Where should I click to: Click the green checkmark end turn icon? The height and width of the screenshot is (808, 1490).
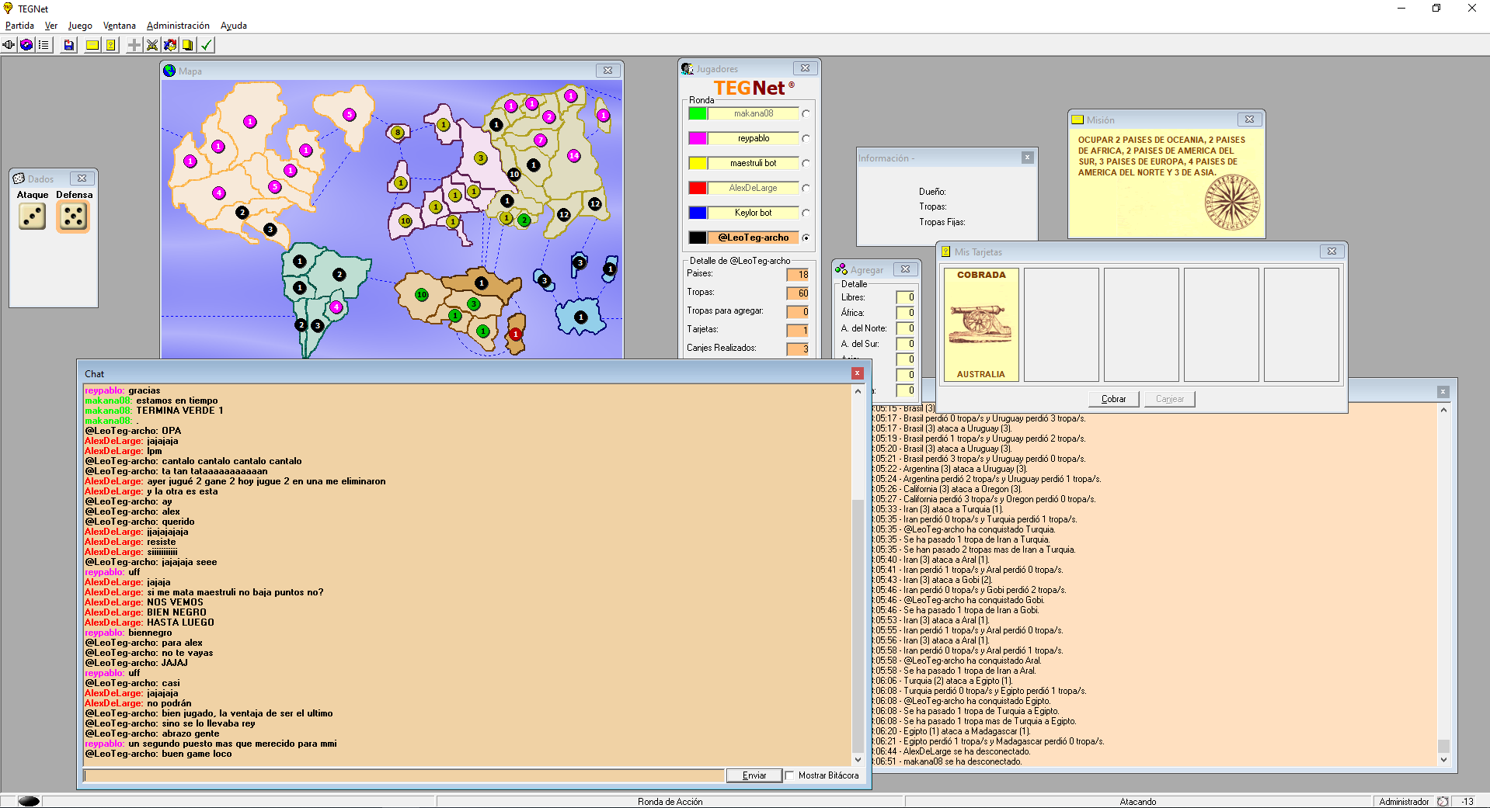pos(207,45)
